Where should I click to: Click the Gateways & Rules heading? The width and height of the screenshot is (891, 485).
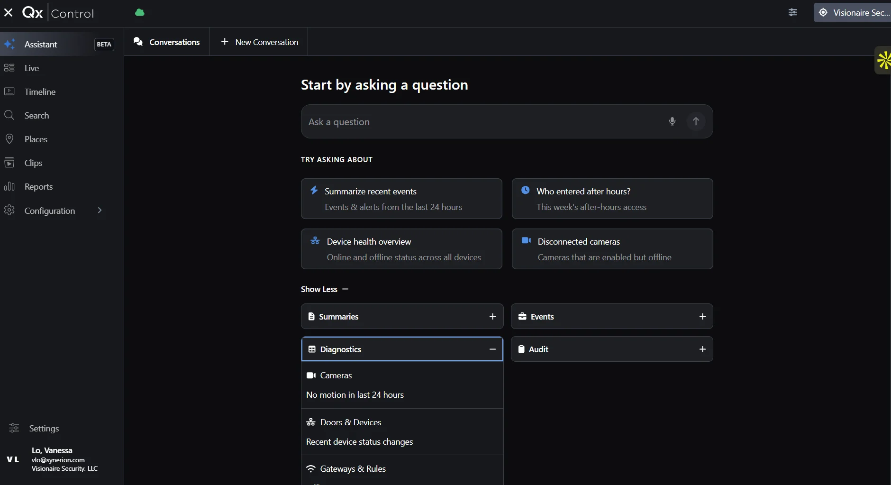click(x=353, y=469)
